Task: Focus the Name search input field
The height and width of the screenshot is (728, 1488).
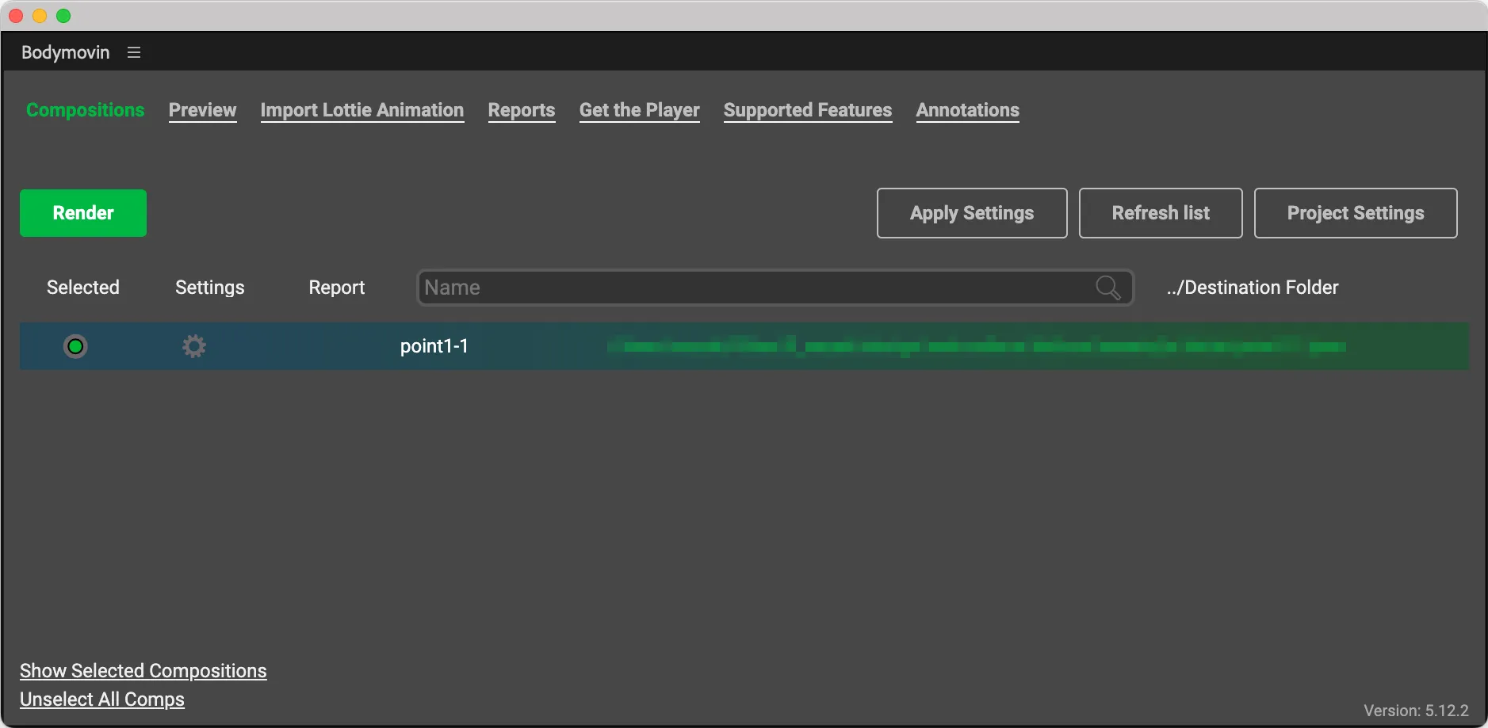Action: 775,288
